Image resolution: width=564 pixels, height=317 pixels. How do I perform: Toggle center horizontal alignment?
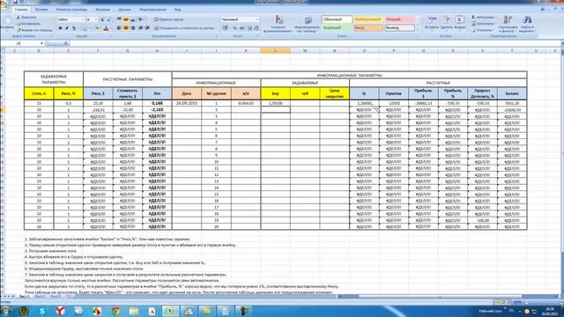[x=126, y=28]
